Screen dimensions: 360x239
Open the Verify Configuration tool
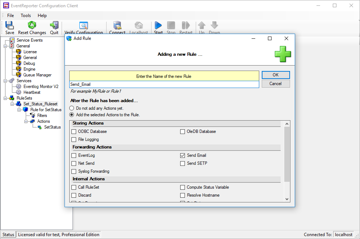[84, 26]
